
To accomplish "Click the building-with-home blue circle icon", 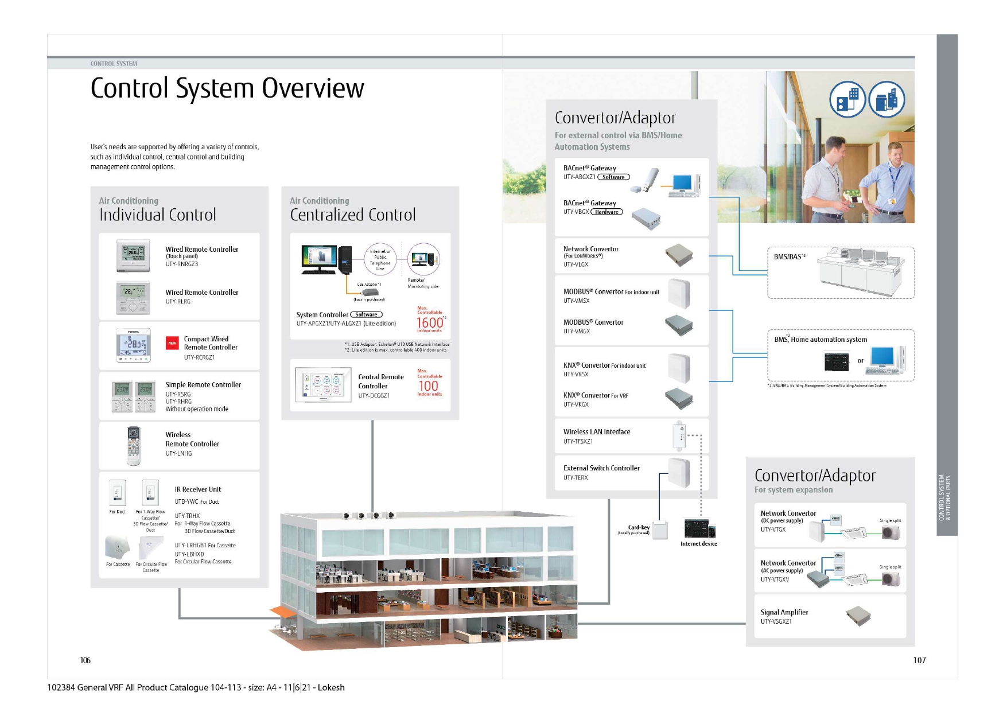I will click(x=847, y=99).
